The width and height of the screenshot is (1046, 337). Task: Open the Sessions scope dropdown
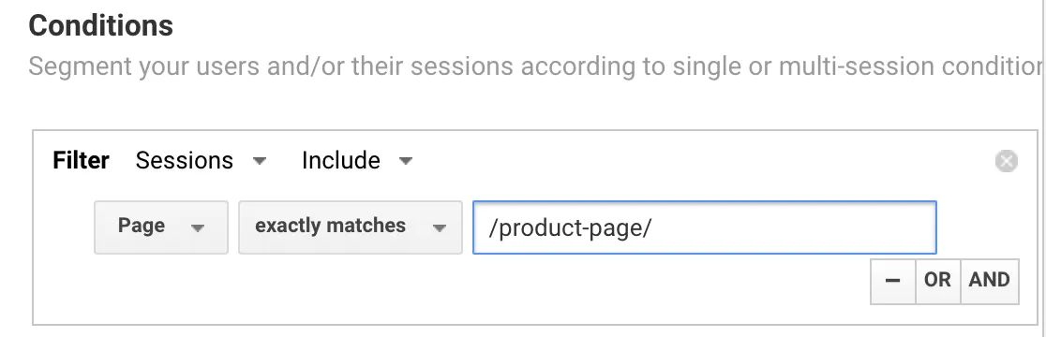coord(202,160)
